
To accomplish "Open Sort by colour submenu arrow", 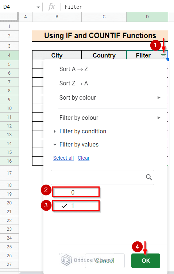I will tap(159, 97).
